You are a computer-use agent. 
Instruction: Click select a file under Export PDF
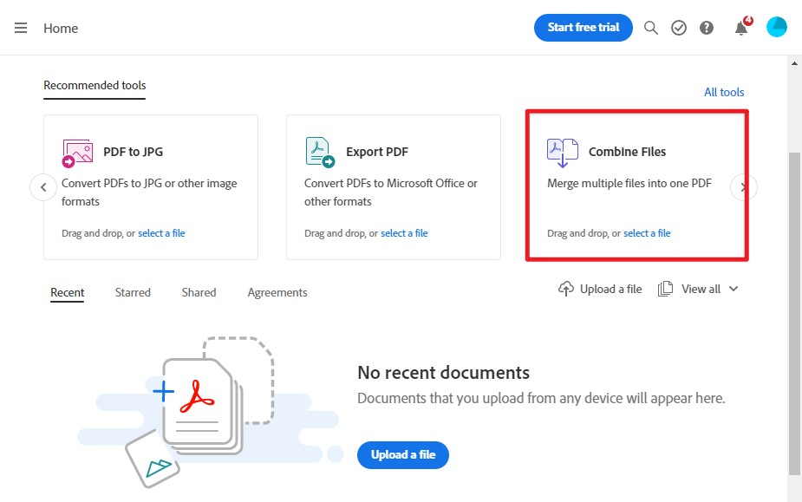pos(404,233)
